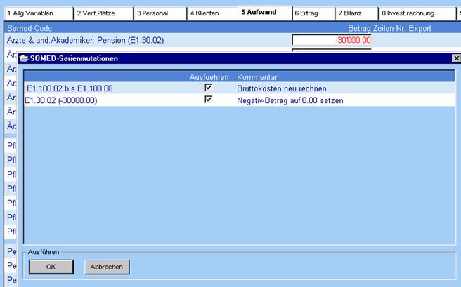Open the 7 Bilanz tab
The image size is (461, 287).
pyautogui.click(x=356, y=13)
